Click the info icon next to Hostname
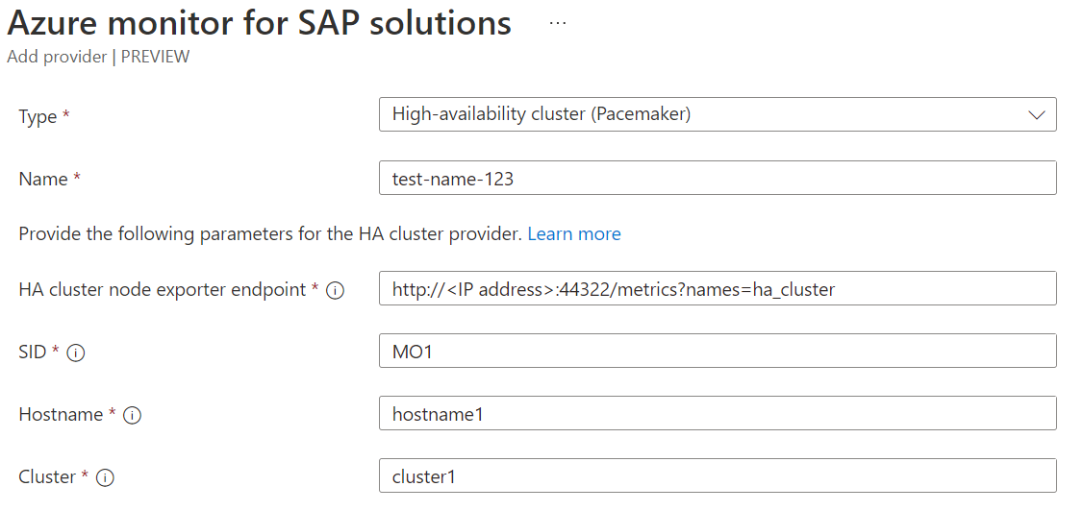The image size is (1083, 511). [132, 415]
